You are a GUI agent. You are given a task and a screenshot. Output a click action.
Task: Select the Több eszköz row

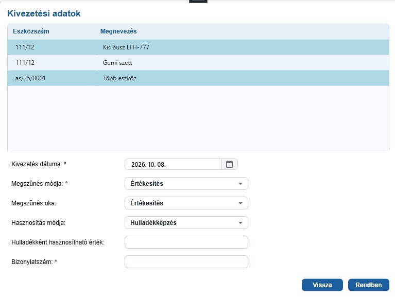click(198, 78)
